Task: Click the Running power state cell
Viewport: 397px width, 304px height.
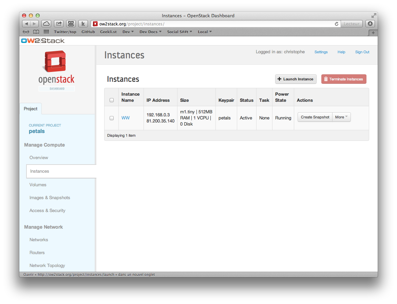Action: point(283,118)
